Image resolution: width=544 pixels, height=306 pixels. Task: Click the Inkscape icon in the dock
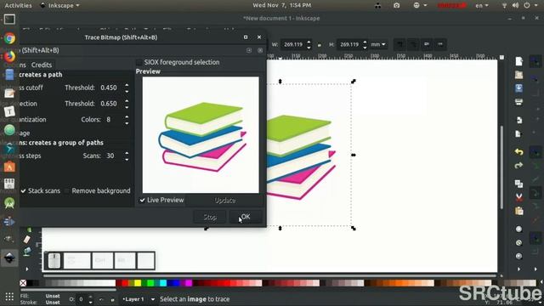9,258
